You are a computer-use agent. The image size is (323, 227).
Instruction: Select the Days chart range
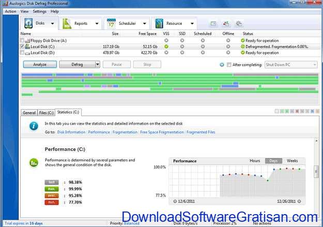[x=273, y=161]
